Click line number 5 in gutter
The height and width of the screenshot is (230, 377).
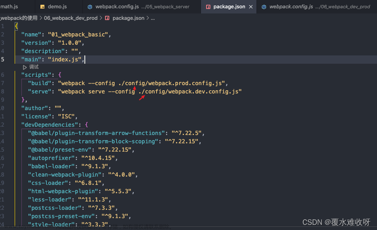pyautogui.click(x=2, y=59)
